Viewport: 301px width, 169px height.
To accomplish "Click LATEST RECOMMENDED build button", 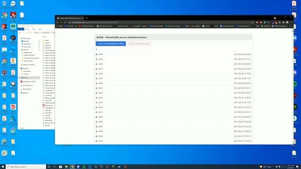I will click(x=111, y=44).
